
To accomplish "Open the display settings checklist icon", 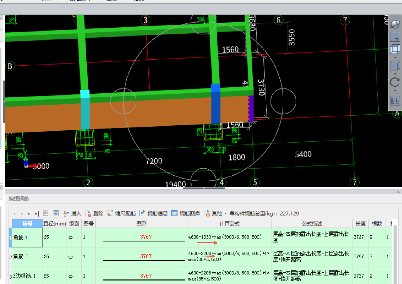I will (x=395, y=101).
